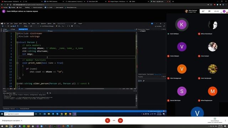Screen dimensions: 228x128
Task: Open a new Chrome tab
Action: click(x=173, y=1)
